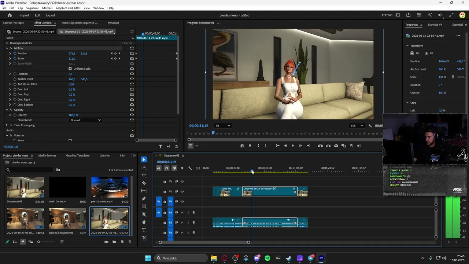This screenshot has width=469, height=264.
Task: Solo audio track A2
Action: point(188,223)
